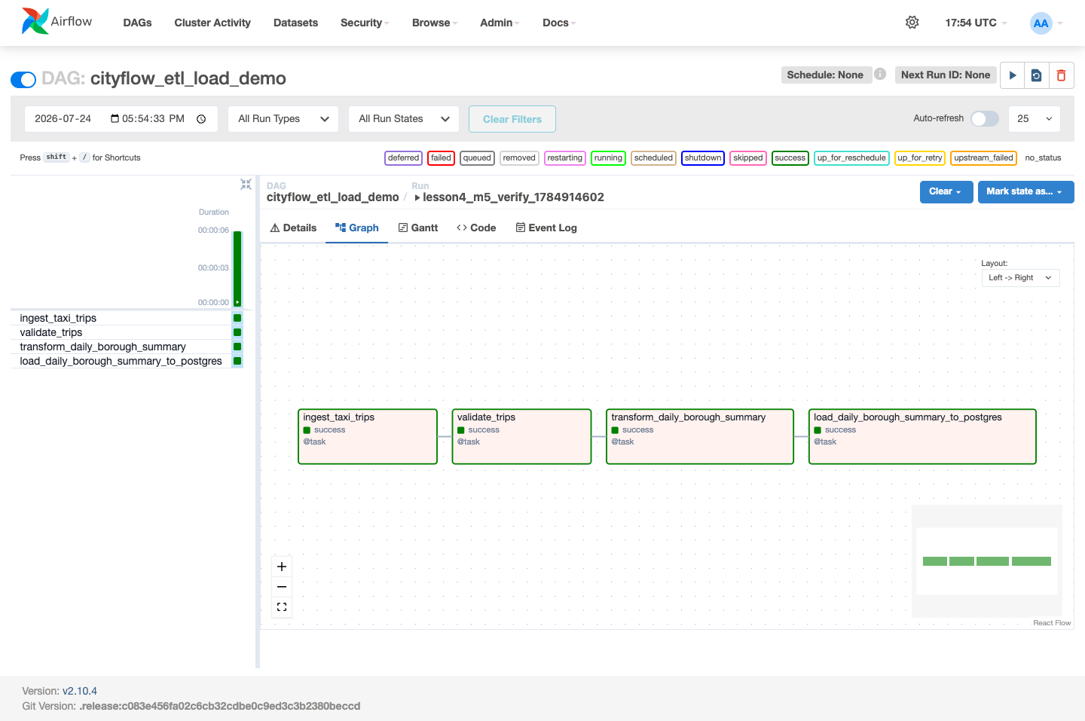Click the Clear Filters button
1085x721 pixels.
pos(512,119)
